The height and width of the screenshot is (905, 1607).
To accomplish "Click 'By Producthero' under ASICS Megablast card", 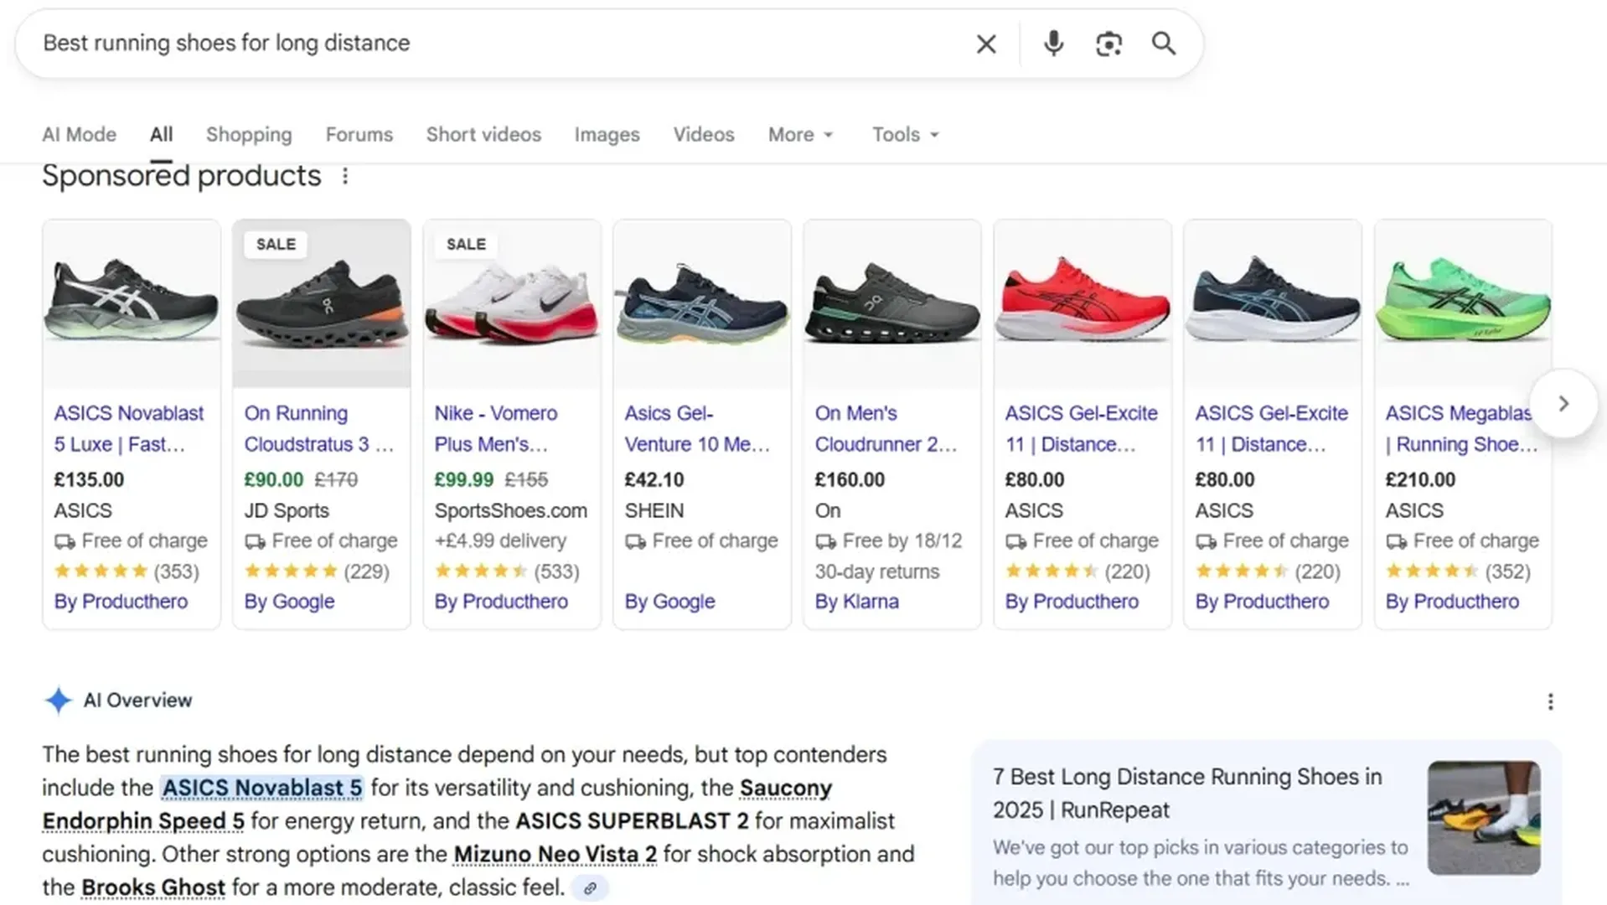I will point(1452,602).
